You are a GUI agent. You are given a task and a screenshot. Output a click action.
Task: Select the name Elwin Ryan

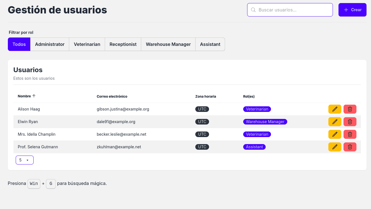28,122
